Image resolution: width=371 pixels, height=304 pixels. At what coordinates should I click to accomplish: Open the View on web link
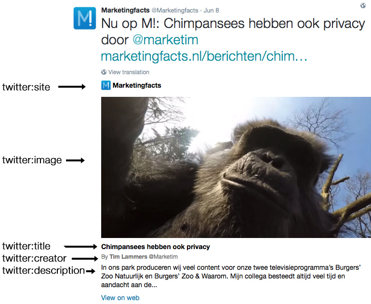coord(120,298)
